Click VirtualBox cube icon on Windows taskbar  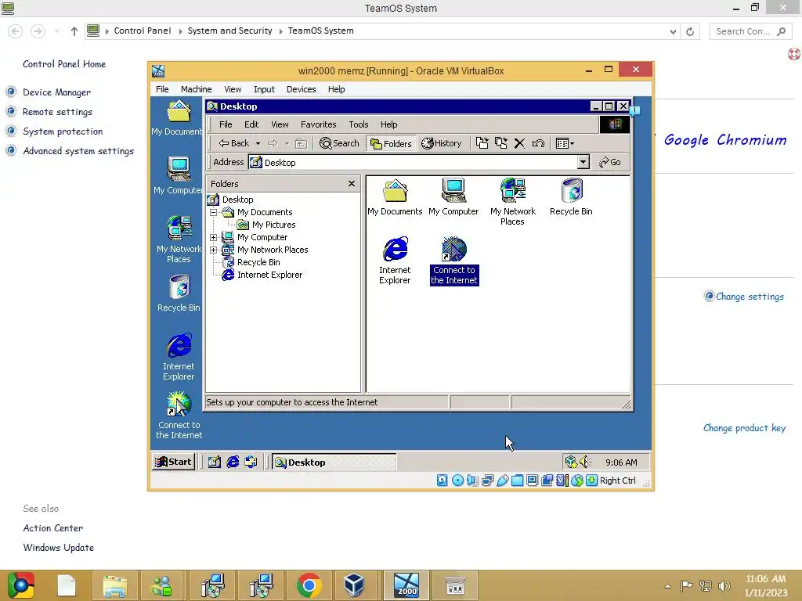355,585
